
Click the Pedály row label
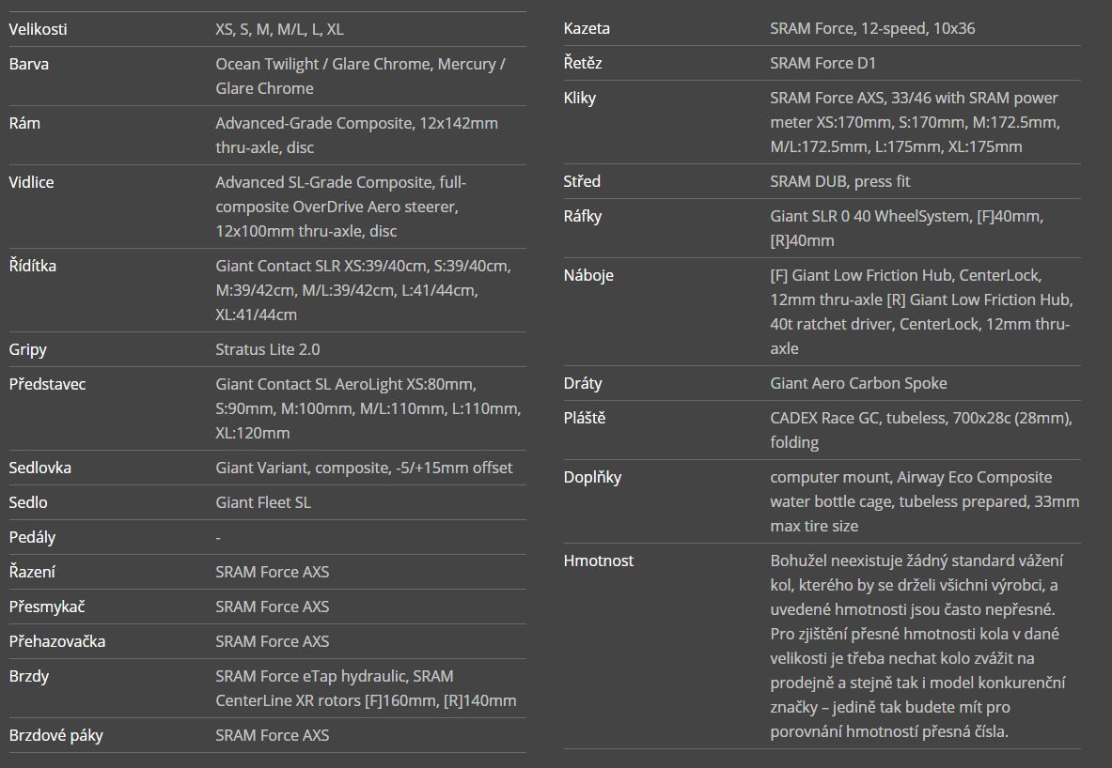click(32, 537)
